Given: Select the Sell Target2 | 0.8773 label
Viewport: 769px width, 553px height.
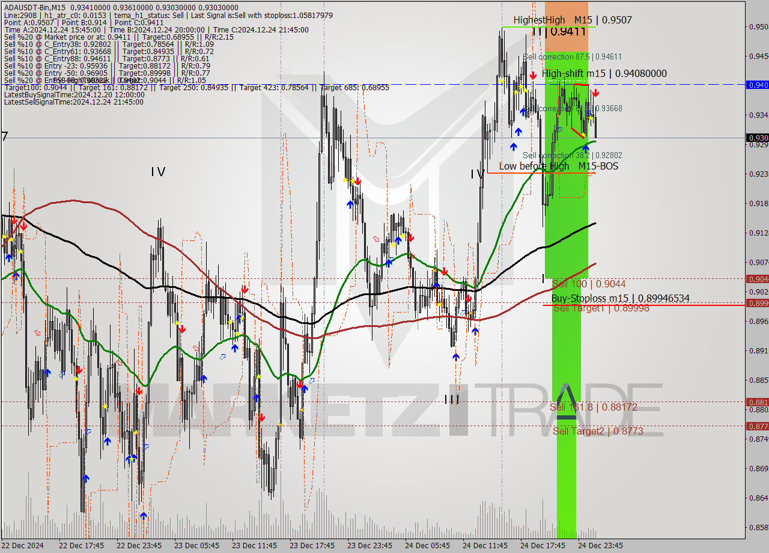Looking at the screenshot, I should (598, 431).
